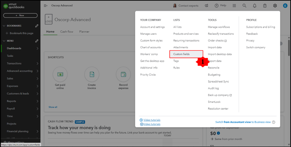Switch to the Planner tab
This screenshot has width=291, height=147.
[x=84, y=32]
